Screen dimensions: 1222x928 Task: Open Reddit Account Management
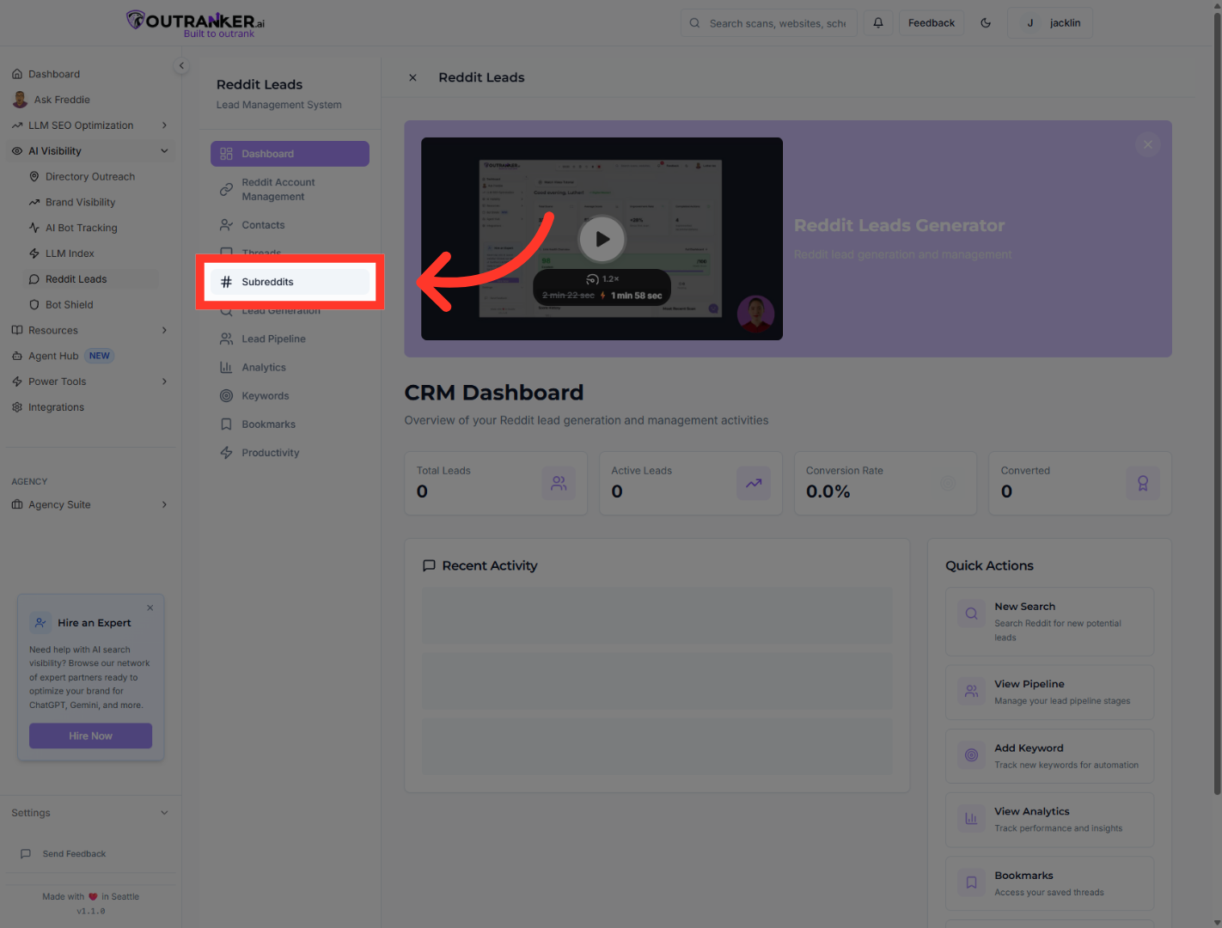pos(290,189)
